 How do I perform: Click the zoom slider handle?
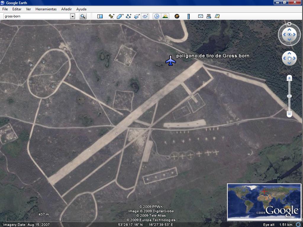click(289, 96)
